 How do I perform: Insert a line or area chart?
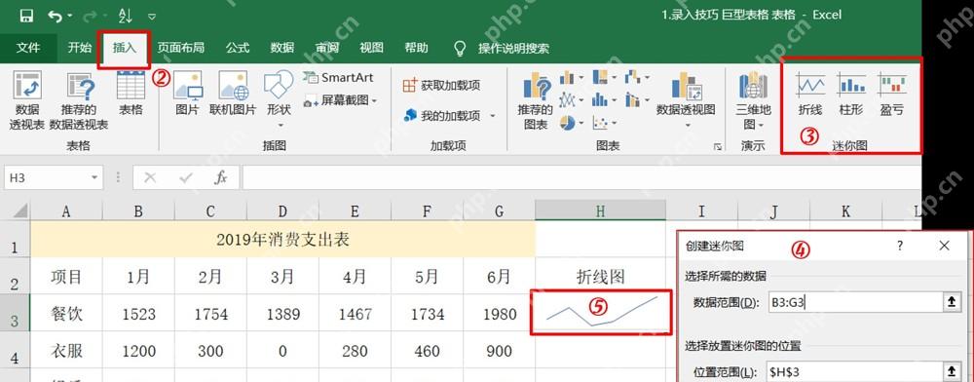(572, 99)
